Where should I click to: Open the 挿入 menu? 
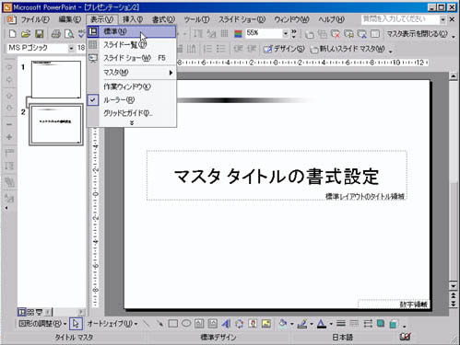tap(133, 19)
